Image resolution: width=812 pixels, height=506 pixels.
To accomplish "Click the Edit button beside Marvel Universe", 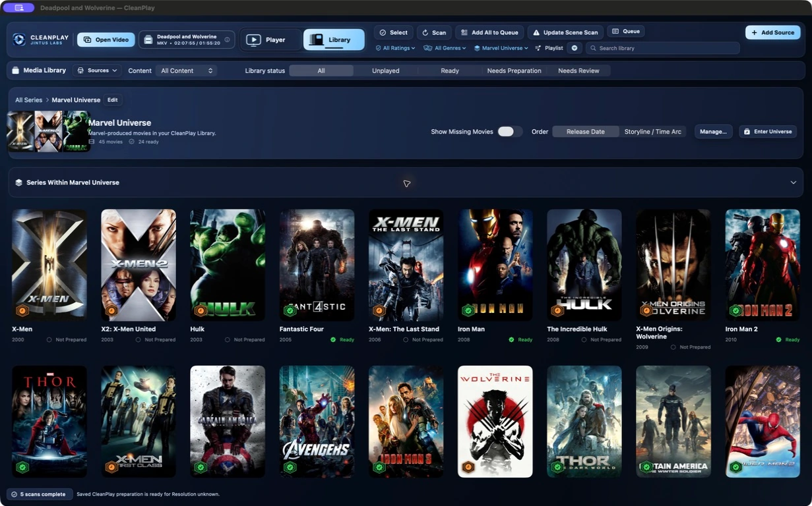I will [x=113, y=100].
